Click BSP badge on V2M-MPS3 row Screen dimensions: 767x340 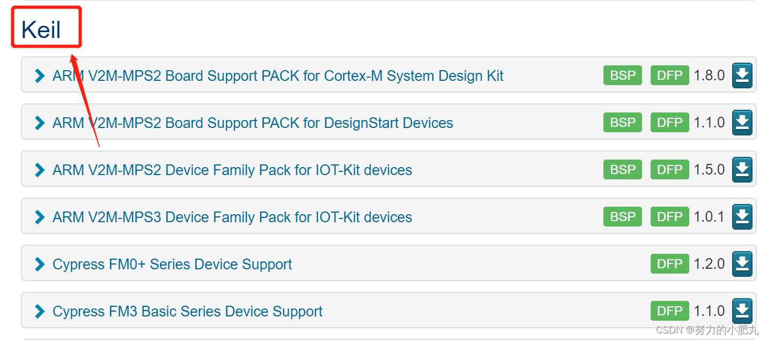tap(622, 217)
